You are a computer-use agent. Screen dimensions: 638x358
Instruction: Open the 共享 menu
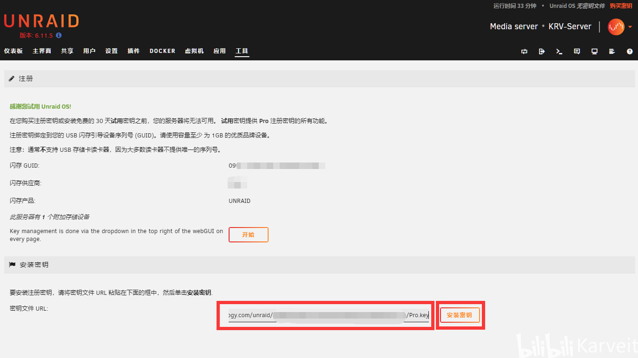[67, 51]
